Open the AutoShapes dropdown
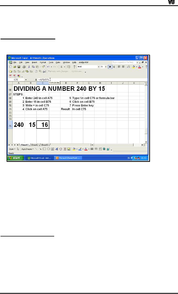The width and height of the screenshot is (178, 294). [x=27, y=149]
